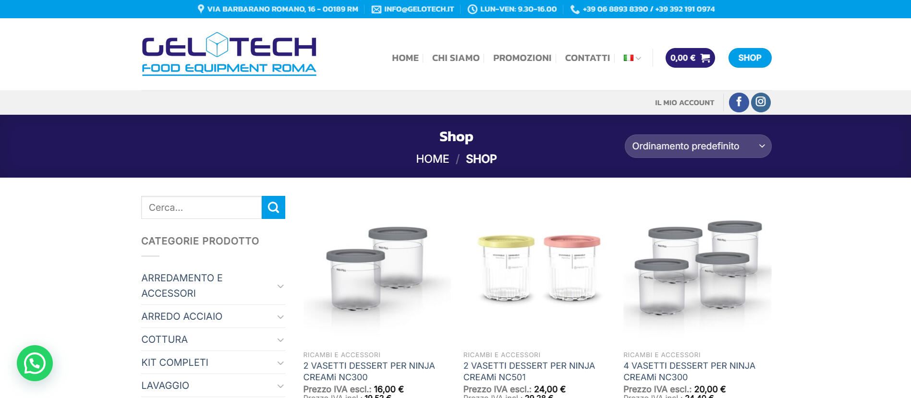Open the WhatsApp chat bubble
Viewport: 911px width, 398px height.
point(35,363)
